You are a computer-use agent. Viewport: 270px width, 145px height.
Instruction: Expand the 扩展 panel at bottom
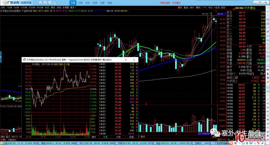pyautogui.click(x=3, y=140)
